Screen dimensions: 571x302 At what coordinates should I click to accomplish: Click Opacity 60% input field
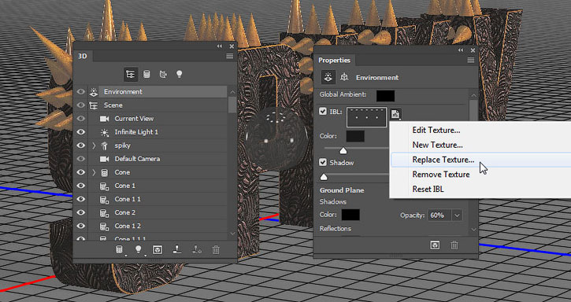pyautogui.click(x=439, y=215)
